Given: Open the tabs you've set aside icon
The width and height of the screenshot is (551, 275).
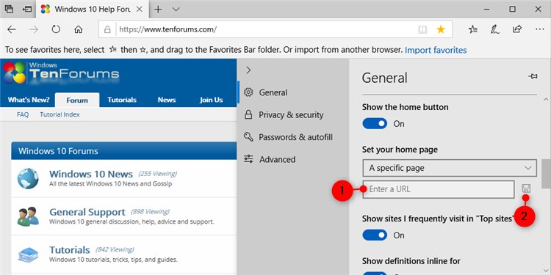Looking at the screenshot, I should pos(10,9).
